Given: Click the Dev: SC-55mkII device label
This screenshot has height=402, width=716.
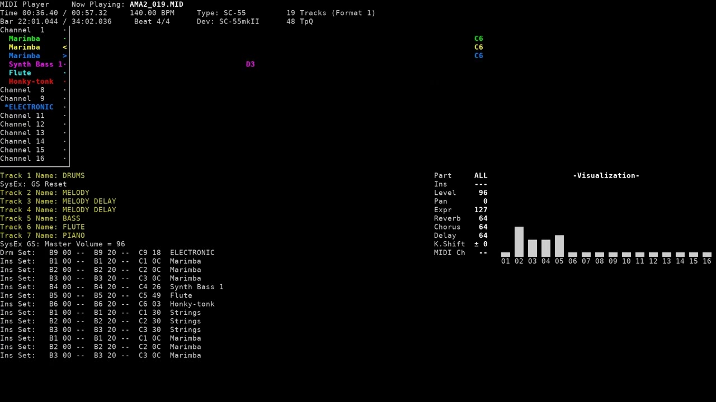Looking at the screenshot, I should click(228, 21).
